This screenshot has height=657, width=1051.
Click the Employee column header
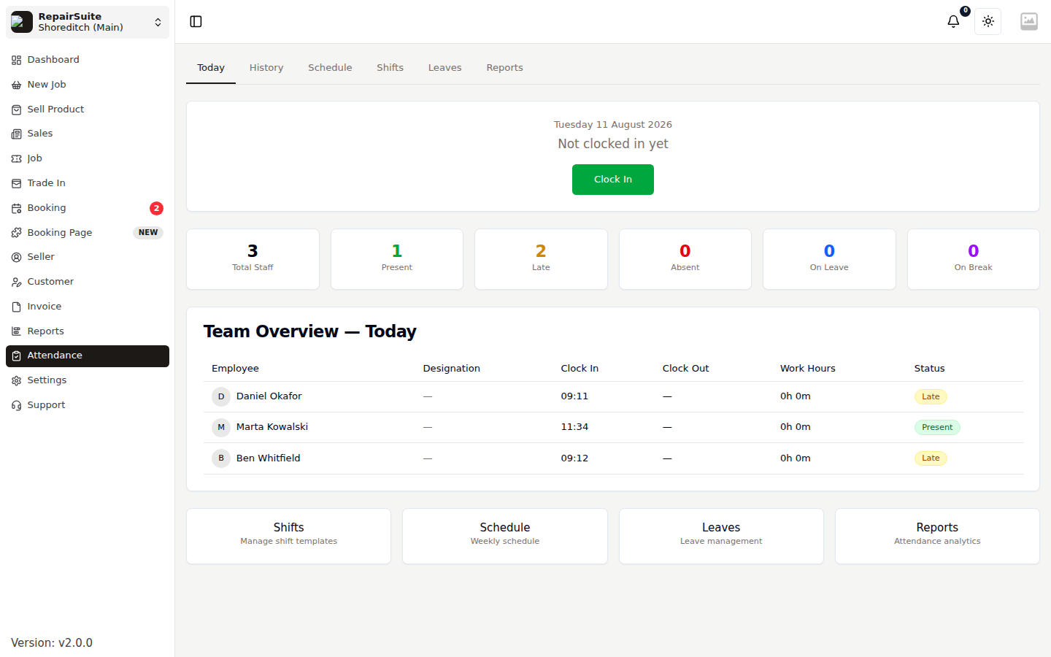(235, 369)
